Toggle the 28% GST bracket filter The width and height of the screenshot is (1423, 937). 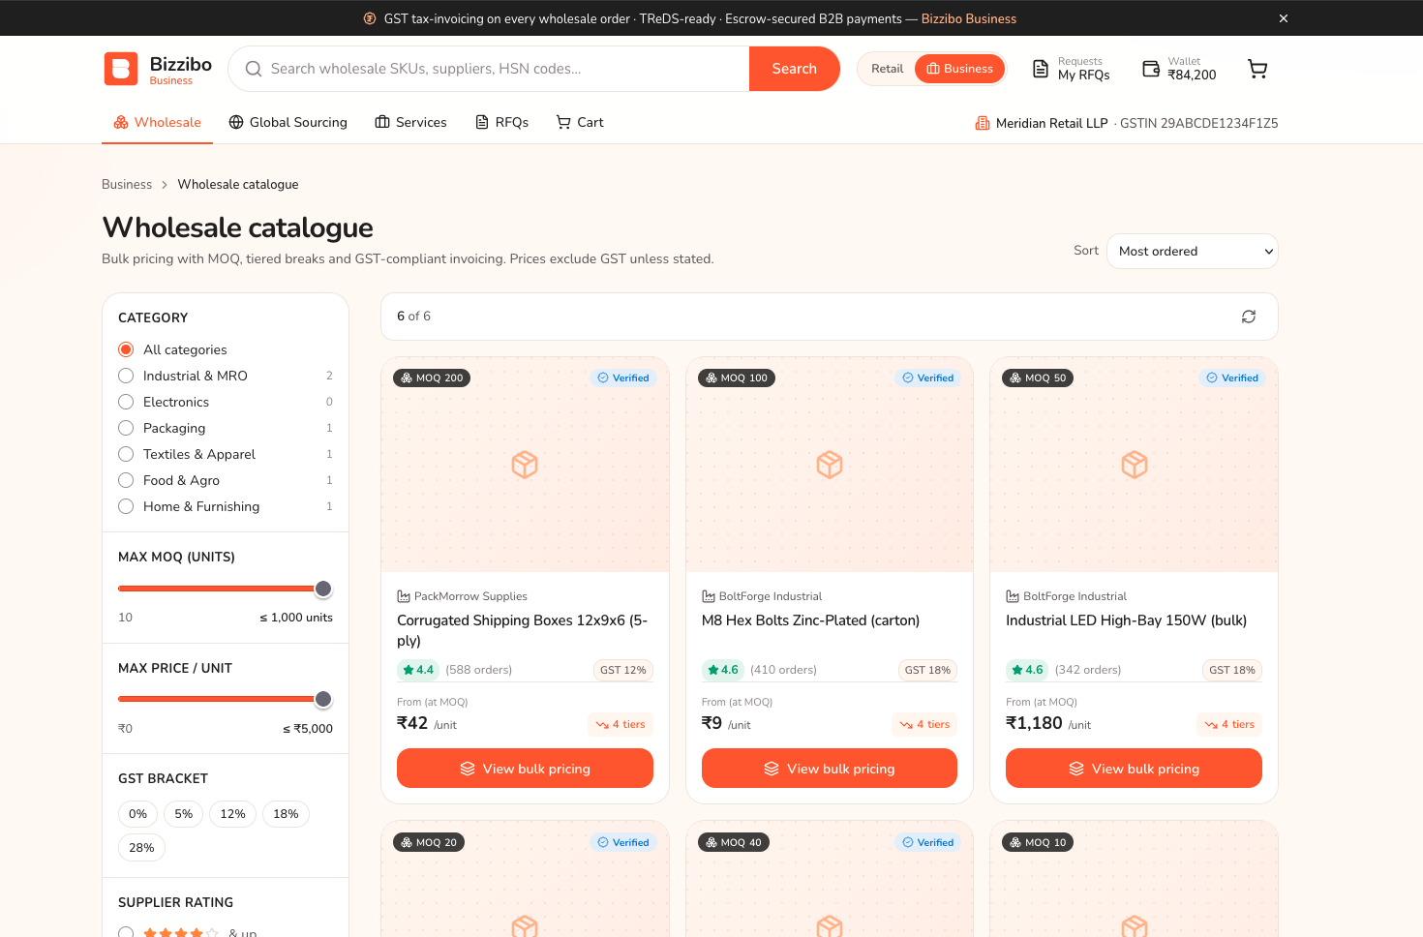[x=141, y=848]
